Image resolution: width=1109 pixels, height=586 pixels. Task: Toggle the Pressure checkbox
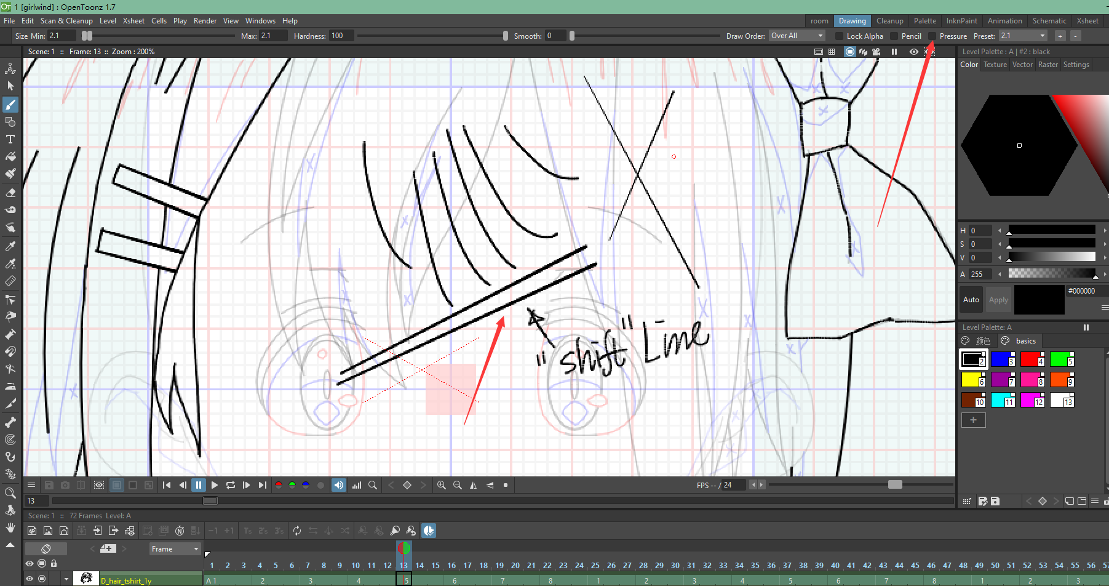click(932, 36)
